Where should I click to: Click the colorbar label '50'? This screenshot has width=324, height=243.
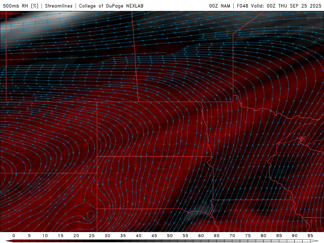click(x=170, y=236)
